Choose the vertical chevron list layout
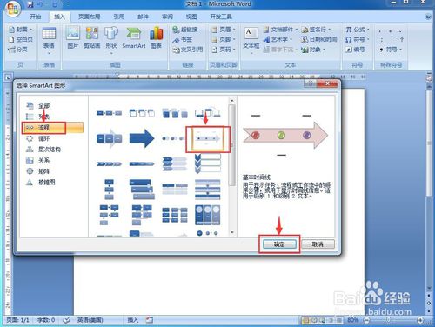 coord(208,163)
